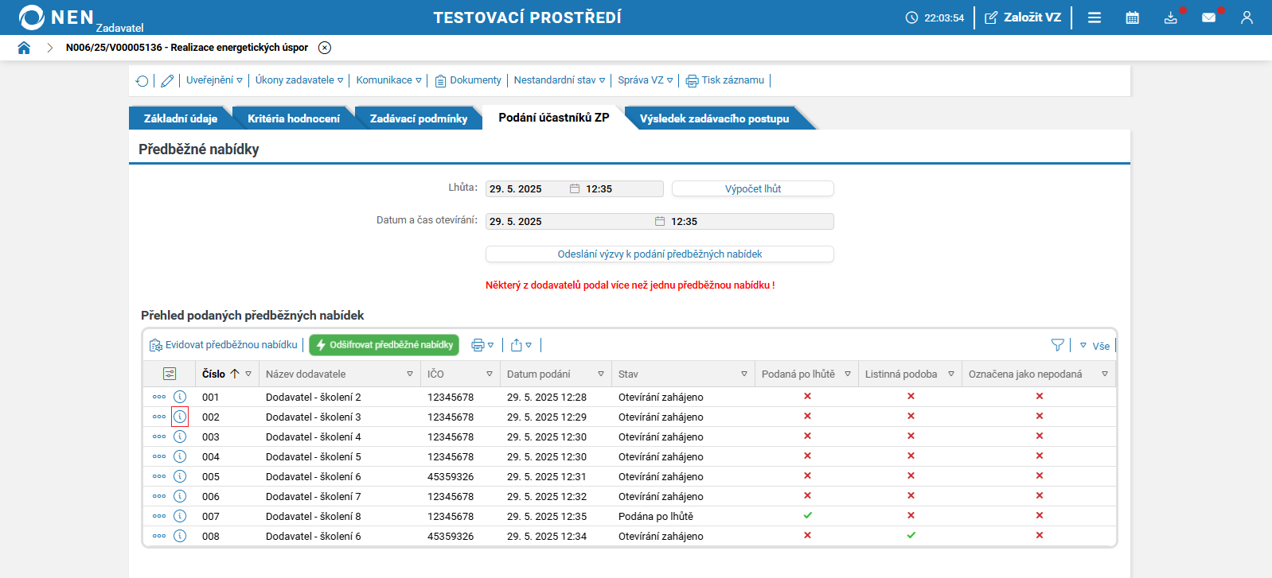Open info icon for row 008
The height and width of the screenshot is (578, 1272).
(x=180, y=536)
